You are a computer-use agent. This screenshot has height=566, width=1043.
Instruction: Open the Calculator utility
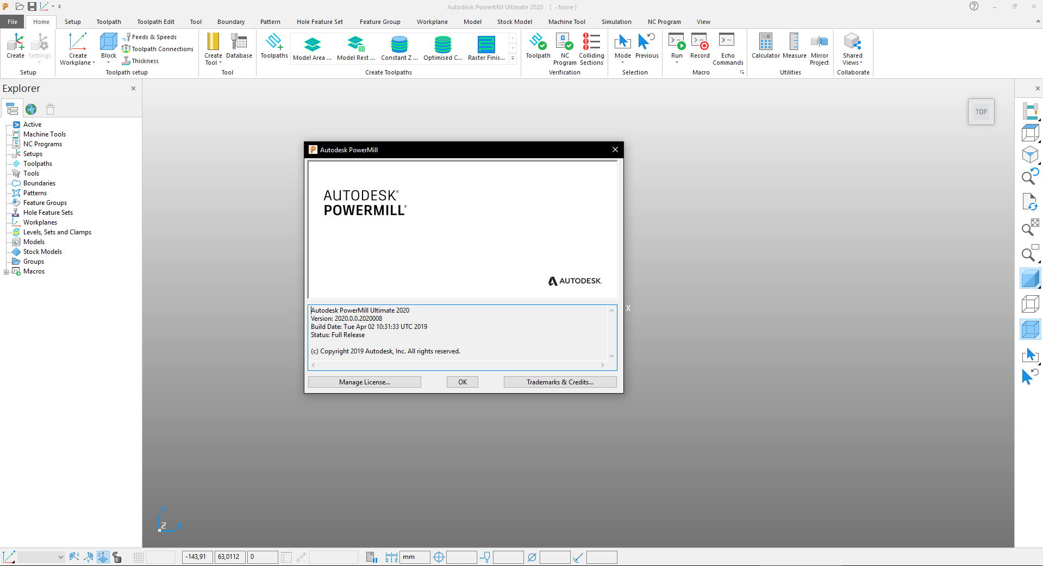[x=766, y=46]
